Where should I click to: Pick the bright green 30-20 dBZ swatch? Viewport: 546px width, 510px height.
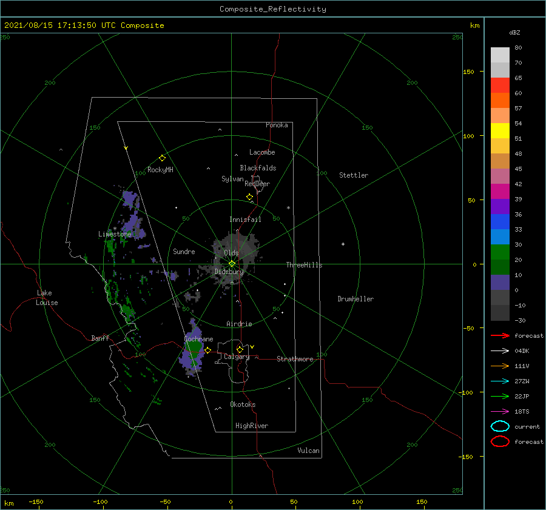point(500,252)
